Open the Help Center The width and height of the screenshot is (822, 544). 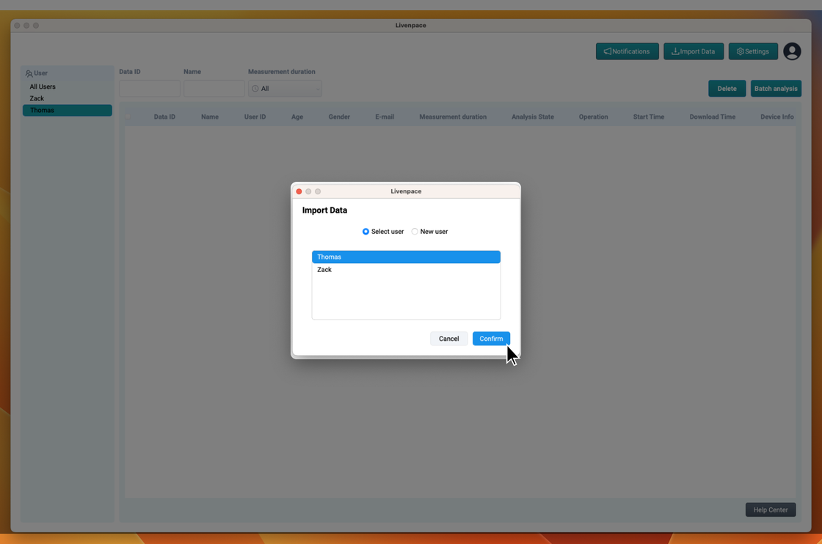pyautogui.click(x=770, y=510)
